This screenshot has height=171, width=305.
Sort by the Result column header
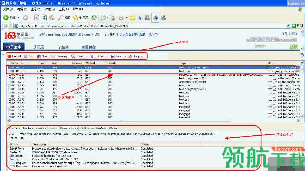pos(142,63)
